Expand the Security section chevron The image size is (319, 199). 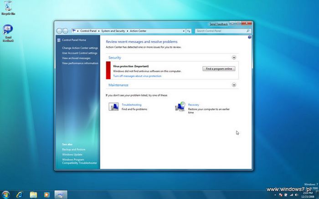click(234, 57)
